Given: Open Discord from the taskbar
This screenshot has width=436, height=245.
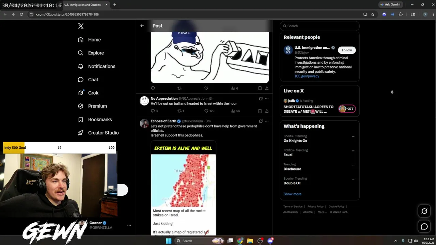Looking at the screenshot, I should pyautogui.click(x=270, y=241).
